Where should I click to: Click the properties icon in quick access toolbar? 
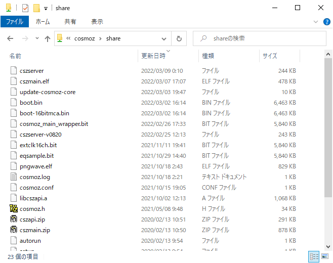click(25, 8)
